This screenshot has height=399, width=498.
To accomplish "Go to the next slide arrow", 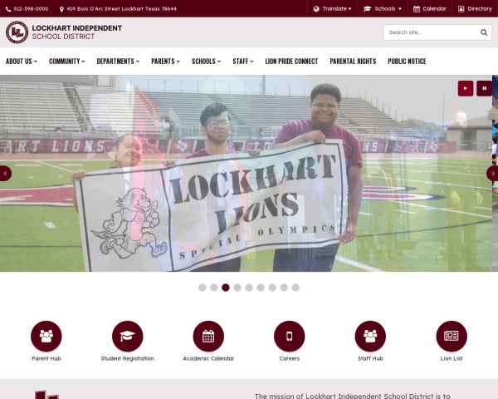I will coord(492,174).
